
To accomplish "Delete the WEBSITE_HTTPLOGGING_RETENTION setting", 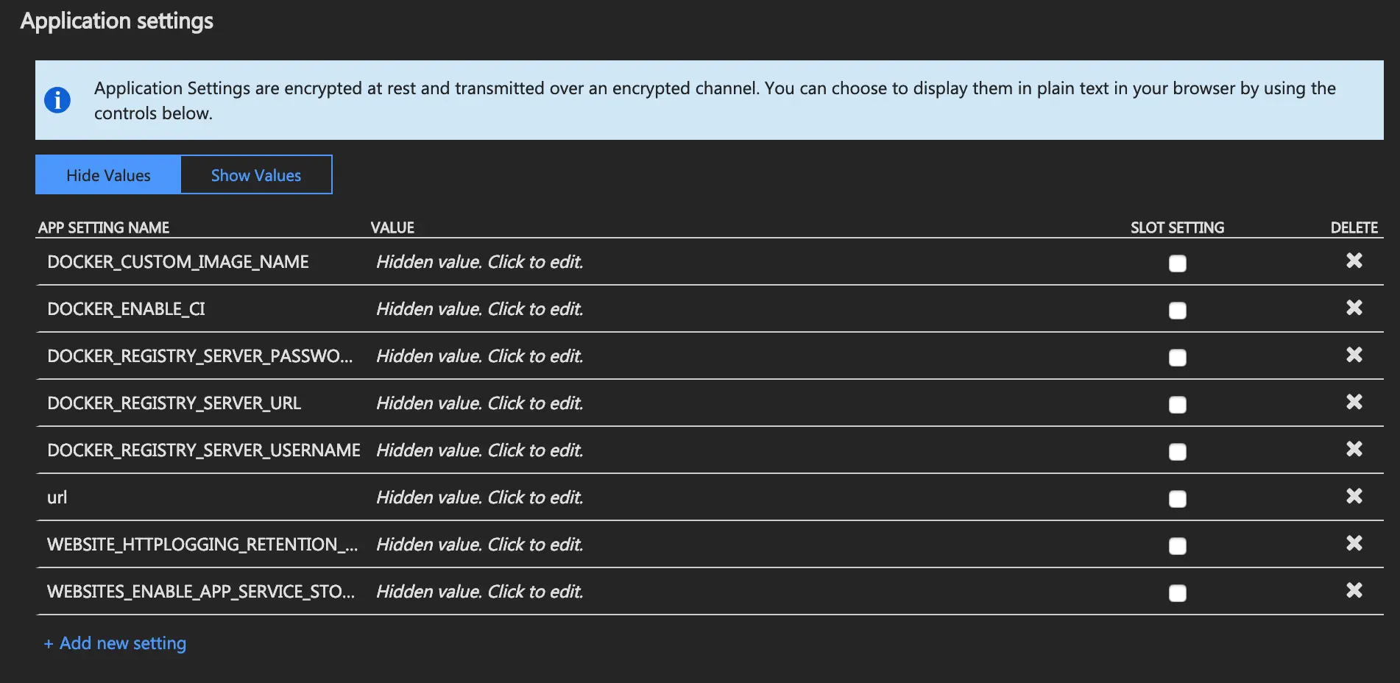I will coord(1354,543).
